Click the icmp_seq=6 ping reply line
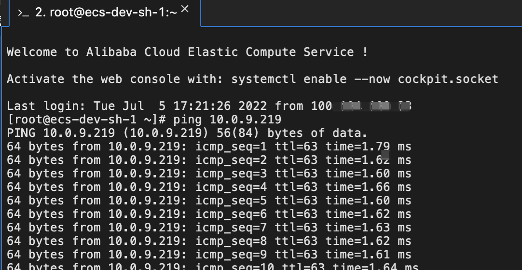 (208, 214)
